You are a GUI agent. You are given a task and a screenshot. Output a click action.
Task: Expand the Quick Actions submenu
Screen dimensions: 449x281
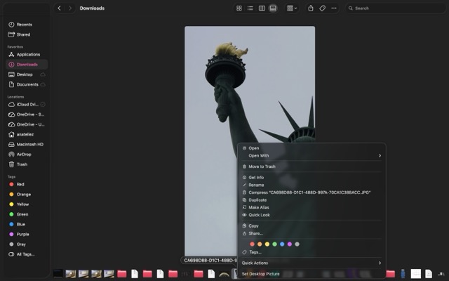tap(311, 263)
